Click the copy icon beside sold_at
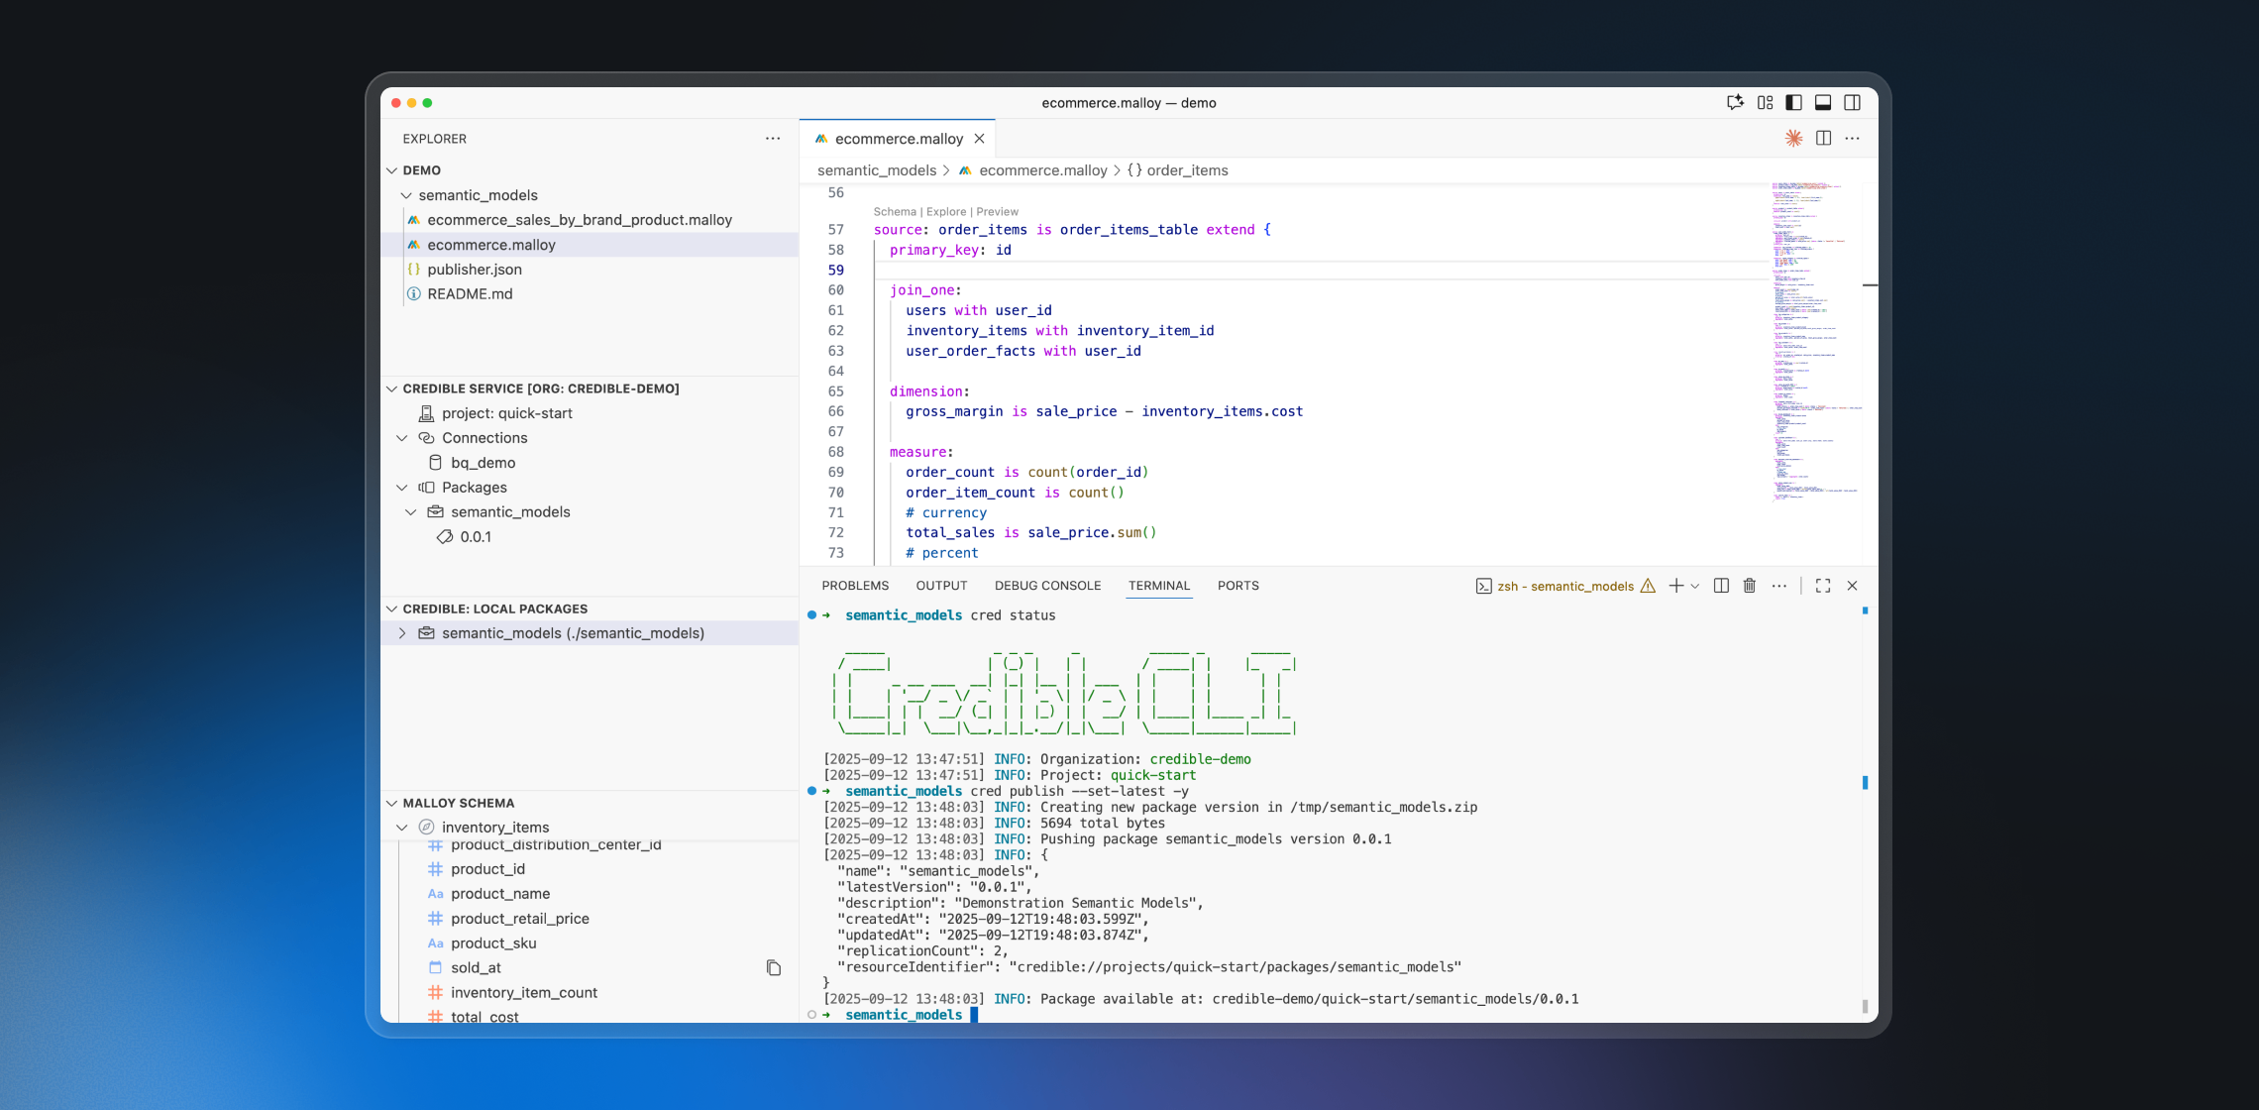 pos(774,968)
